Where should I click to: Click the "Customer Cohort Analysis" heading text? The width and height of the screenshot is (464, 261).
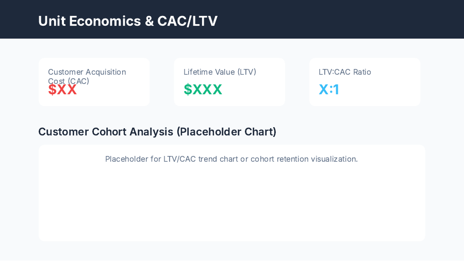[x=106, y=132]
